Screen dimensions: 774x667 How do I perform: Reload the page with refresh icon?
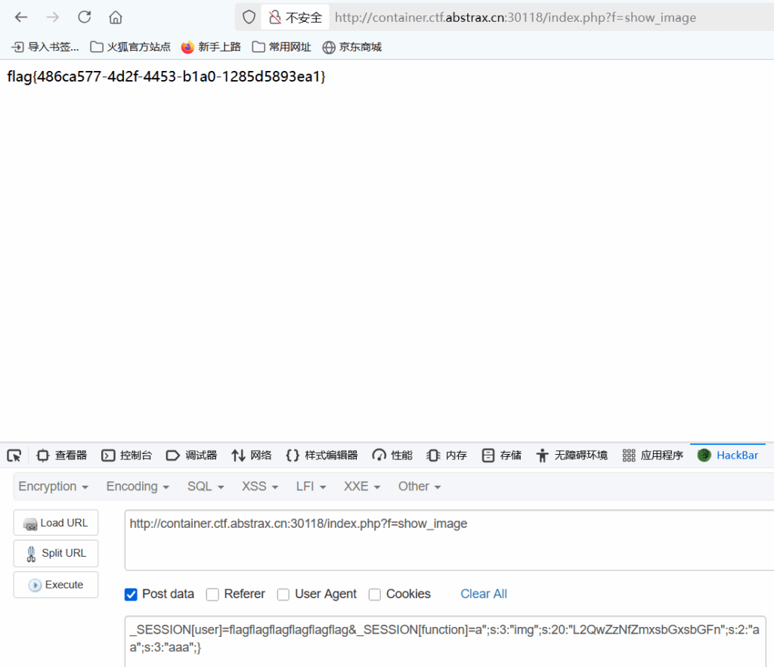[x=84, y=17]
